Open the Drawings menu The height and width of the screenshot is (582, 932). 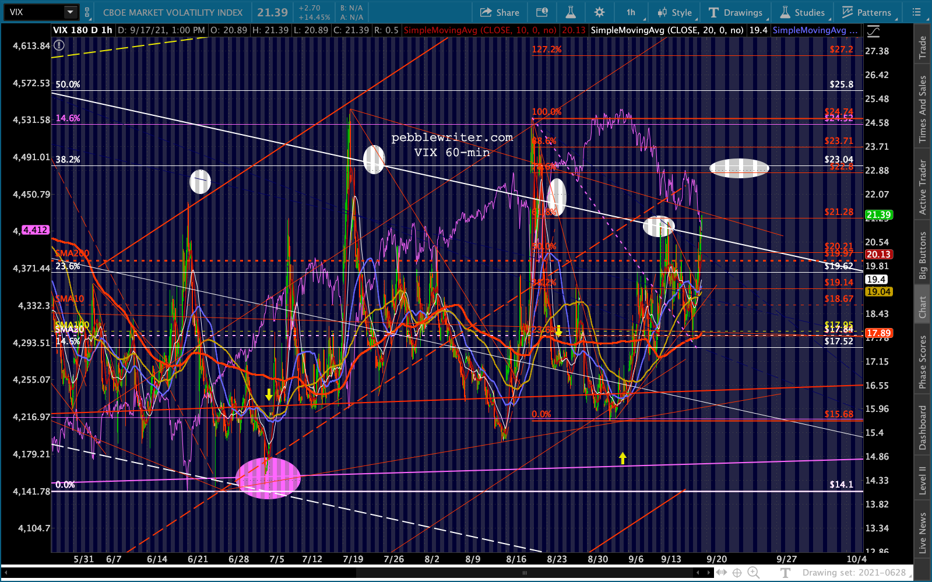pos(736,12)
